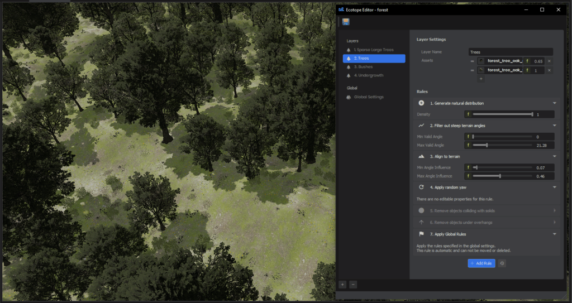
Task: Click the 'Layer Settings' heading
Action: pyautogui.click(x=431, y=40)
